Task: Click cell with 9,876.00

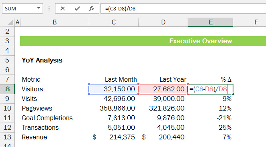Action: click(163, 118)
